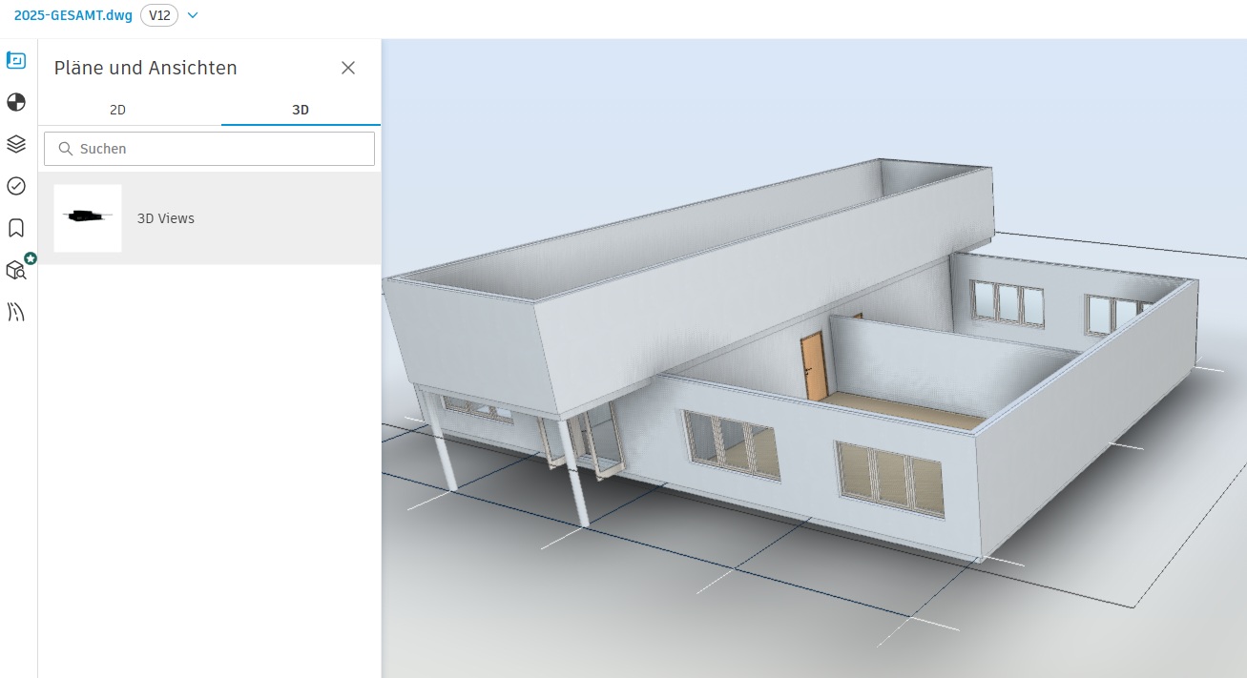1247x678 pixels.
Task: Select the wooden door in the 3D model
Action: (813, 365)
